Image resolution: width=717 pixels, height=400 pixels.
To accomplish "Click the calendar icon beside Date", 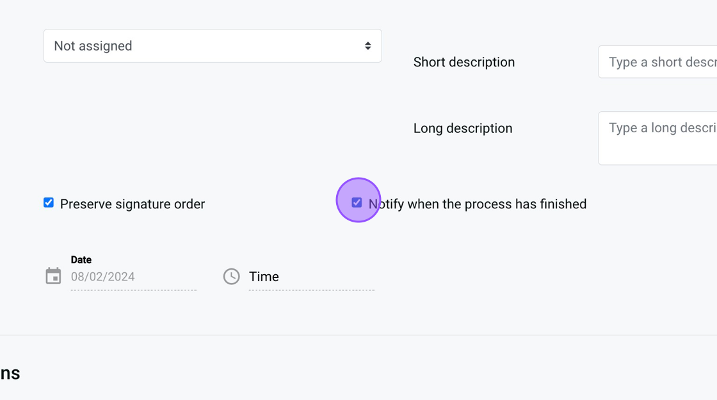I will pos(53,276).
